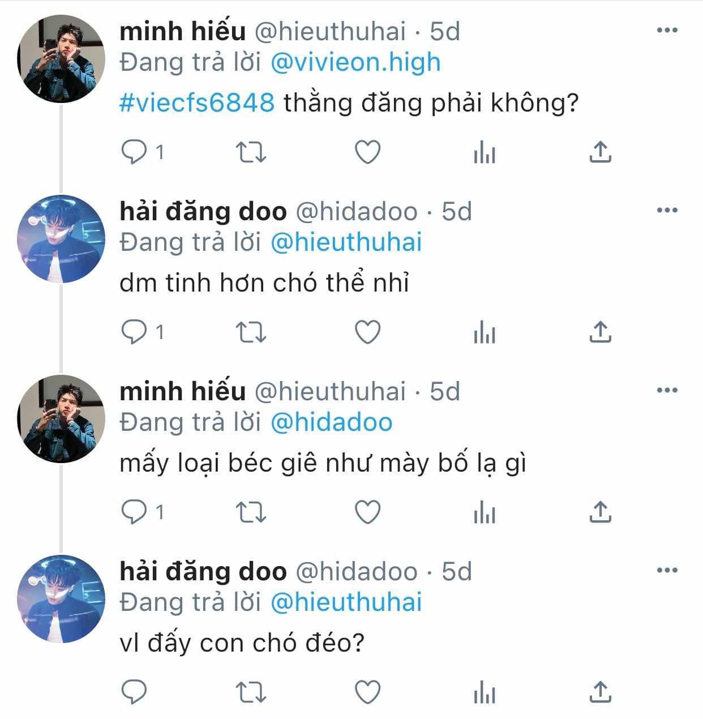
Task: Share the 'vl đấy con chó đéo?' tweet
Action: (x=600, y=692)
